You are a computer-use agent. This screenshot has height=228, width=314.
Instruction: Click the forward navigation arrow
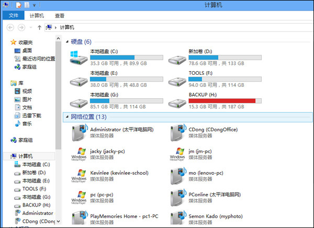21,27
